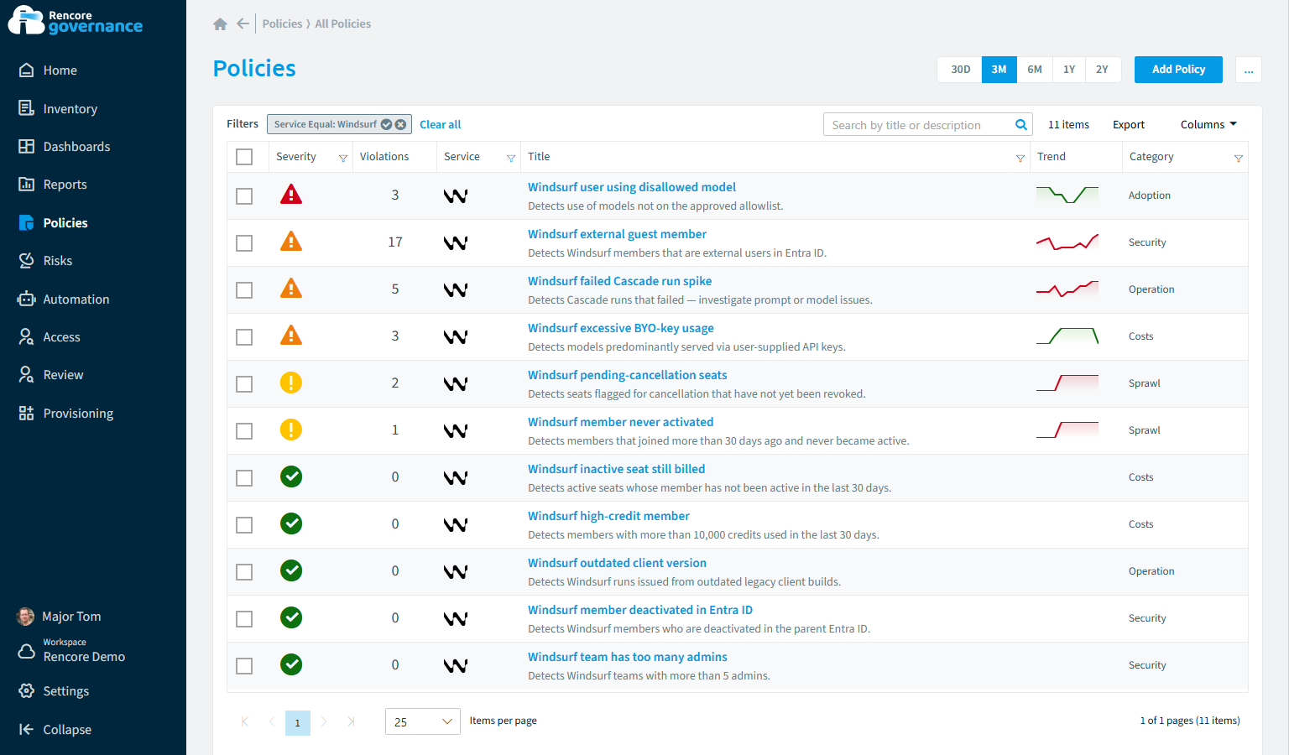
Task: Click critical severity icon for disallowed model
Action: 291,195
